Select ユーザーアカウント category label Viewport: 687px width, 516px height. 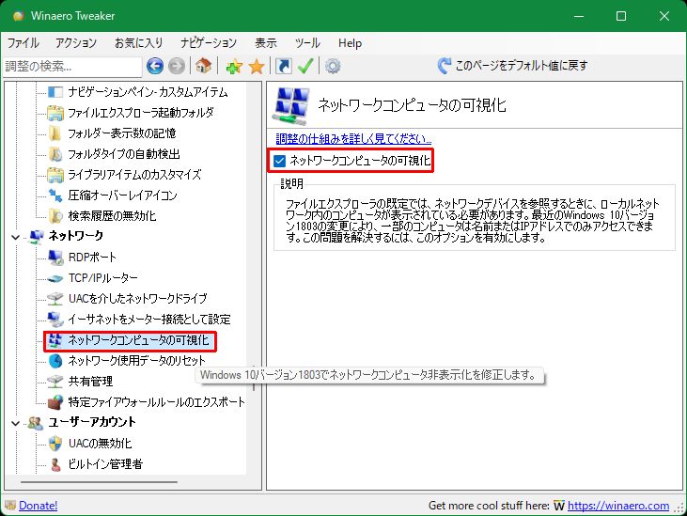(x=92, y=422)
